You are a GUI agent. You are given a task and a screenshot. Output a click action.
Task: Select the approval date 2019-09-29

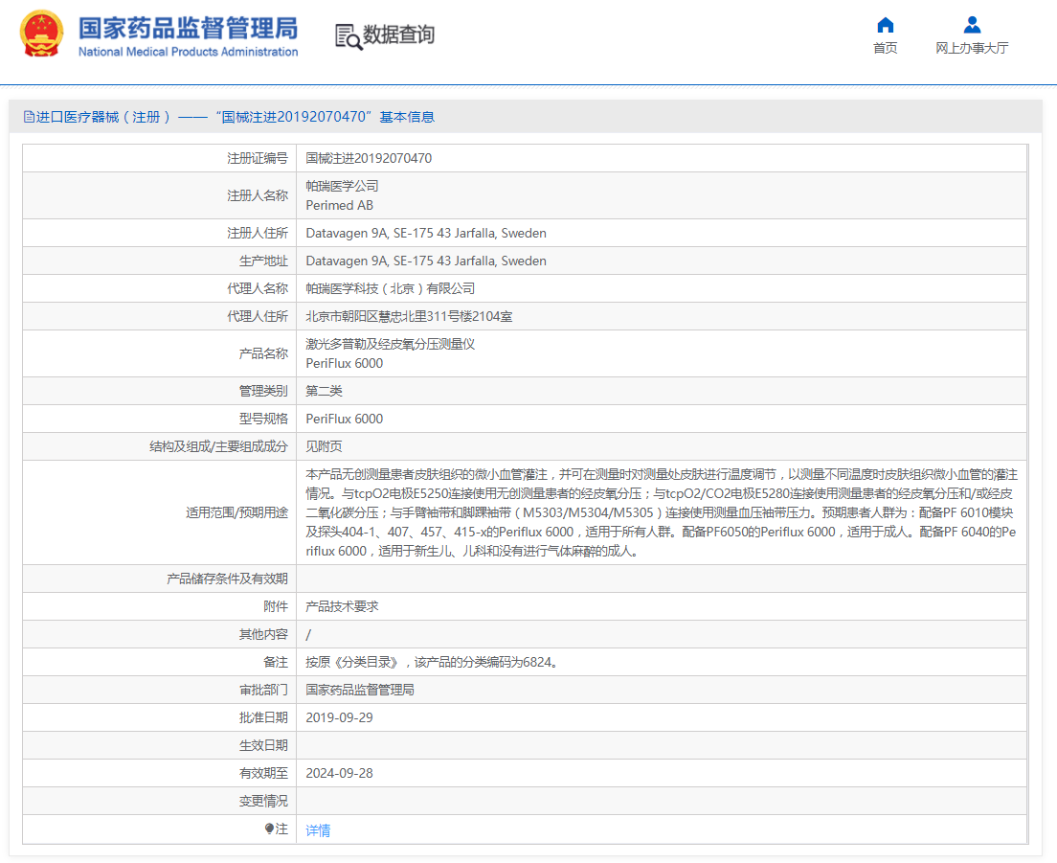(x=339, y=717)
